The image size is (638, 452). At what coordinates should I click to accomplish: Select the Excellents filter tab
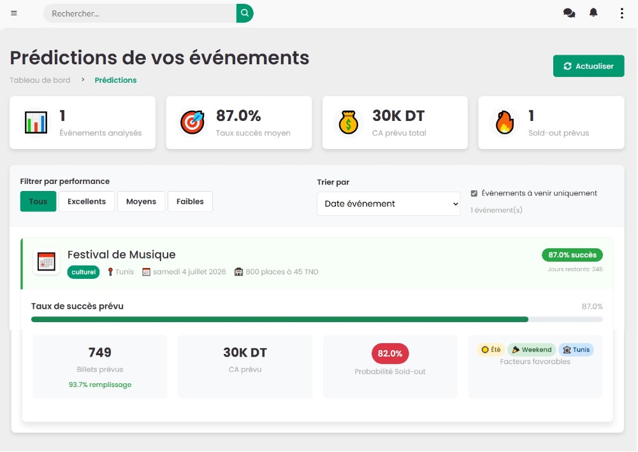coord(87,201)
